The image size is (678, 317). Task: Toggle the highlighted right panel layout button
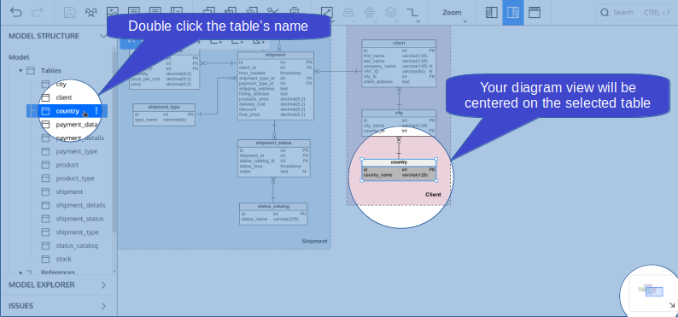pos(513,13)
